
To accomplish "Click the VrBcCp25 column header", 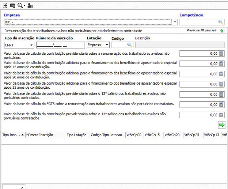I will click(x=193, y=135).
